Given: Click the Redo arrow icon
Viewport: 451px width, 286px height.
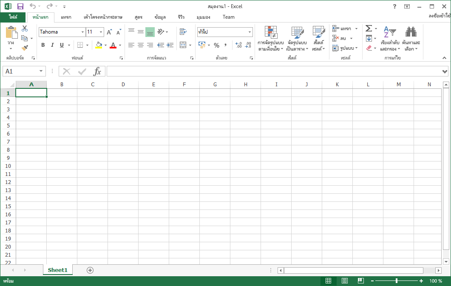Looking at the screenshot, I should (50, 6).
